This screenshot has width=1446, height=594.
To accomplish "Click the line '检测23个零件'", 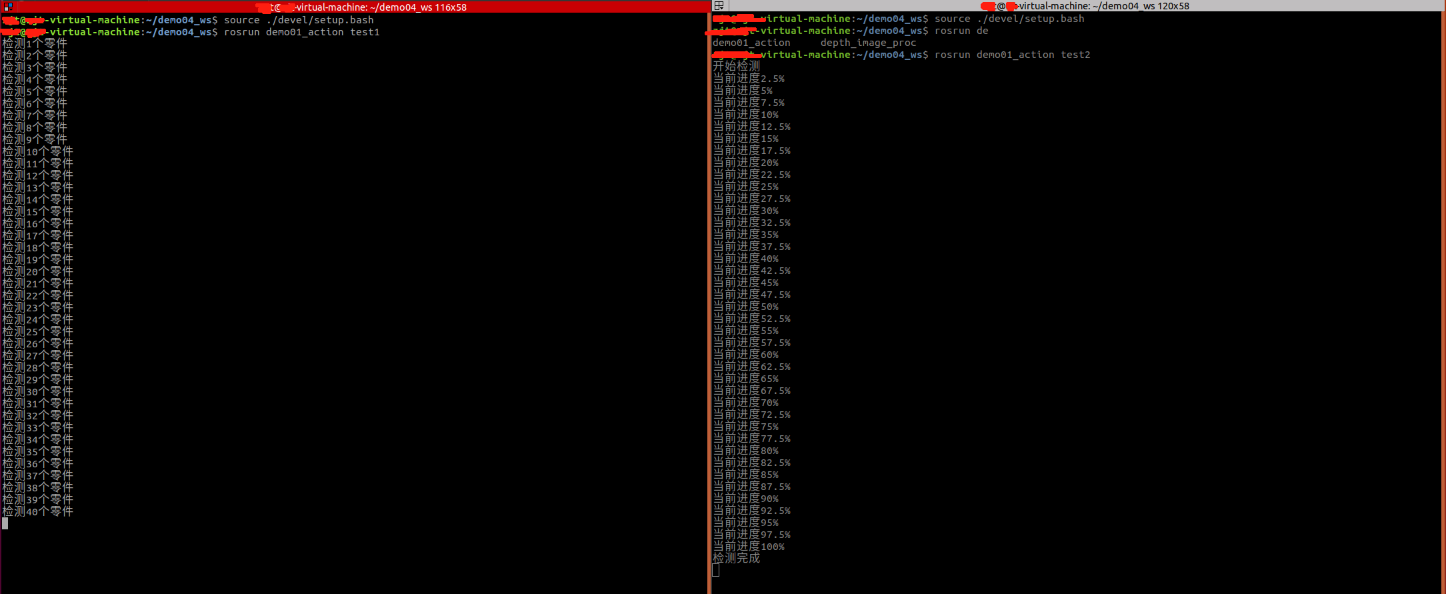I will pos(37,307).
